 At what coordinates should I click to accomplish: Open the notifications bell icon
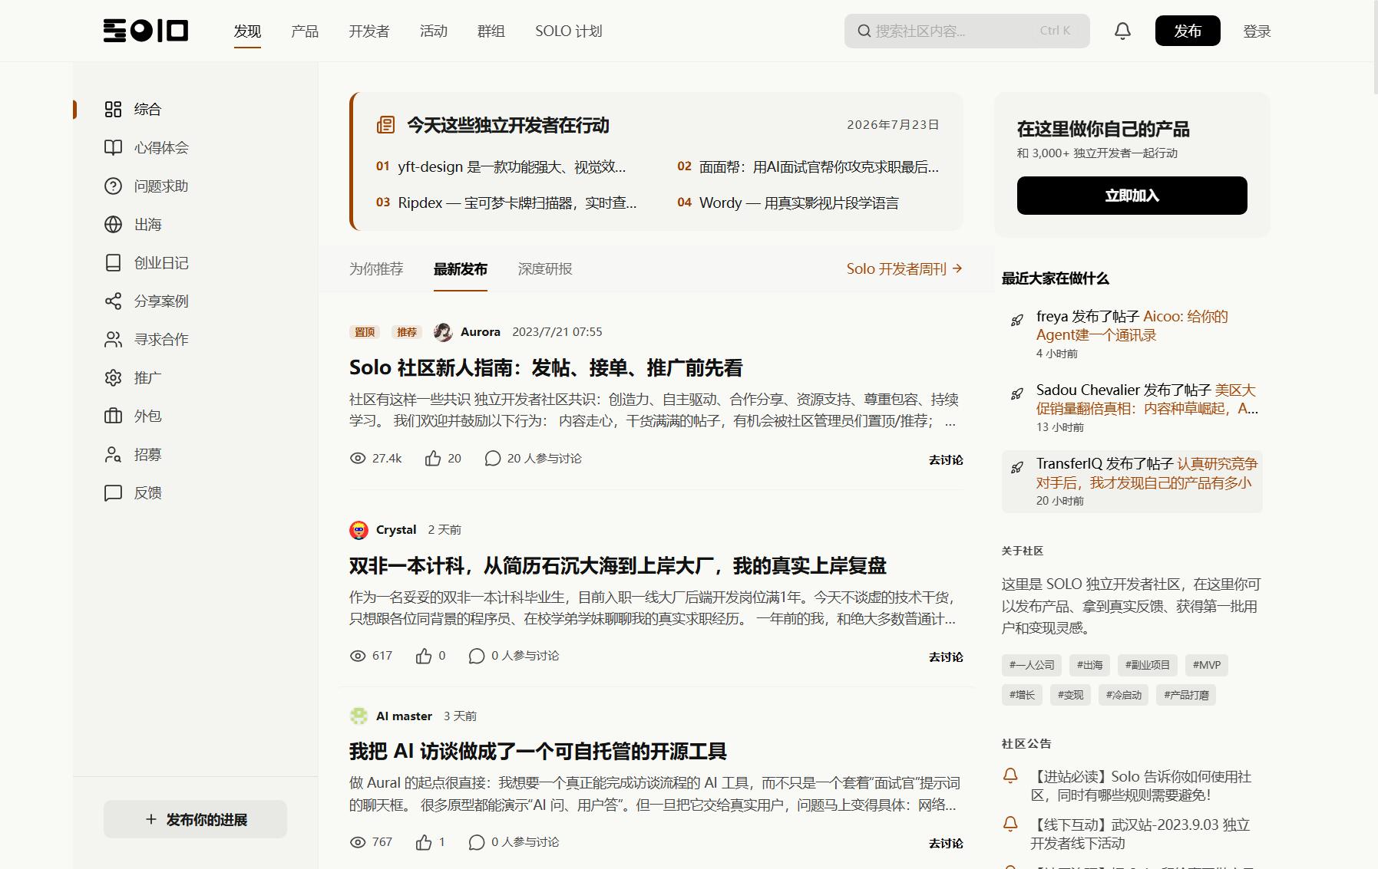(x=1122, y=31)
